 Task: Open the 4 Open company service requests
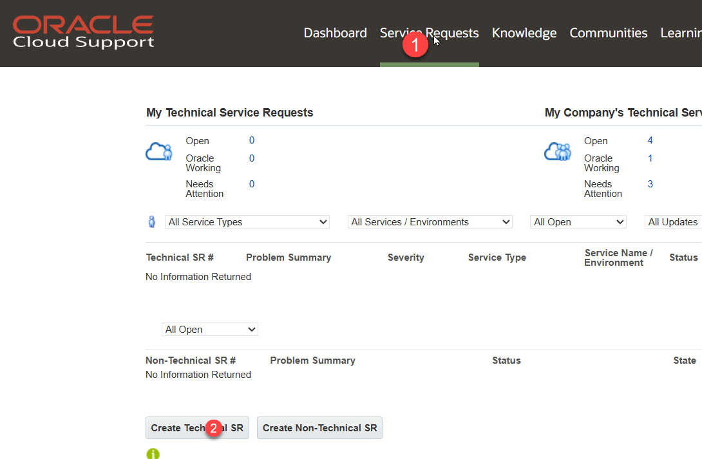pos(650,140)
